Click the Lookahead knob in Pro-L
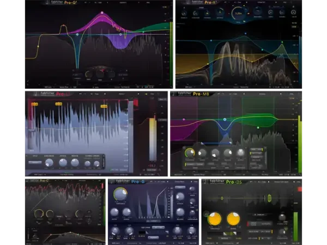The width and height of the screenshot is (327, 245). click(x=49, y=162)
